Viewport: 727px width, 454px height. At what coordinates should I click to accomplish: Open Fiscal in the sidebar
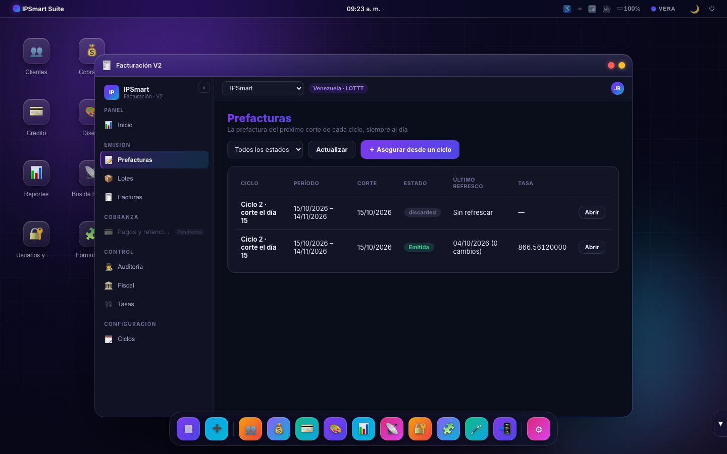(x=154, y=286)
